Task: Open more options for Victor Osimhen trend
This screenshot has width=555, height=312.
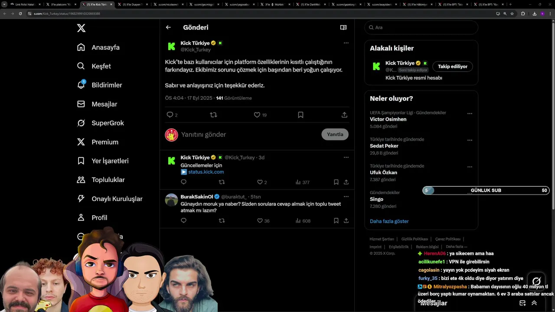Action: [x=470, y=114]
